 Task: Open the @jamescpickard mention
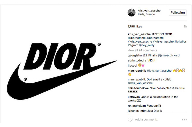tap(169, 56)
